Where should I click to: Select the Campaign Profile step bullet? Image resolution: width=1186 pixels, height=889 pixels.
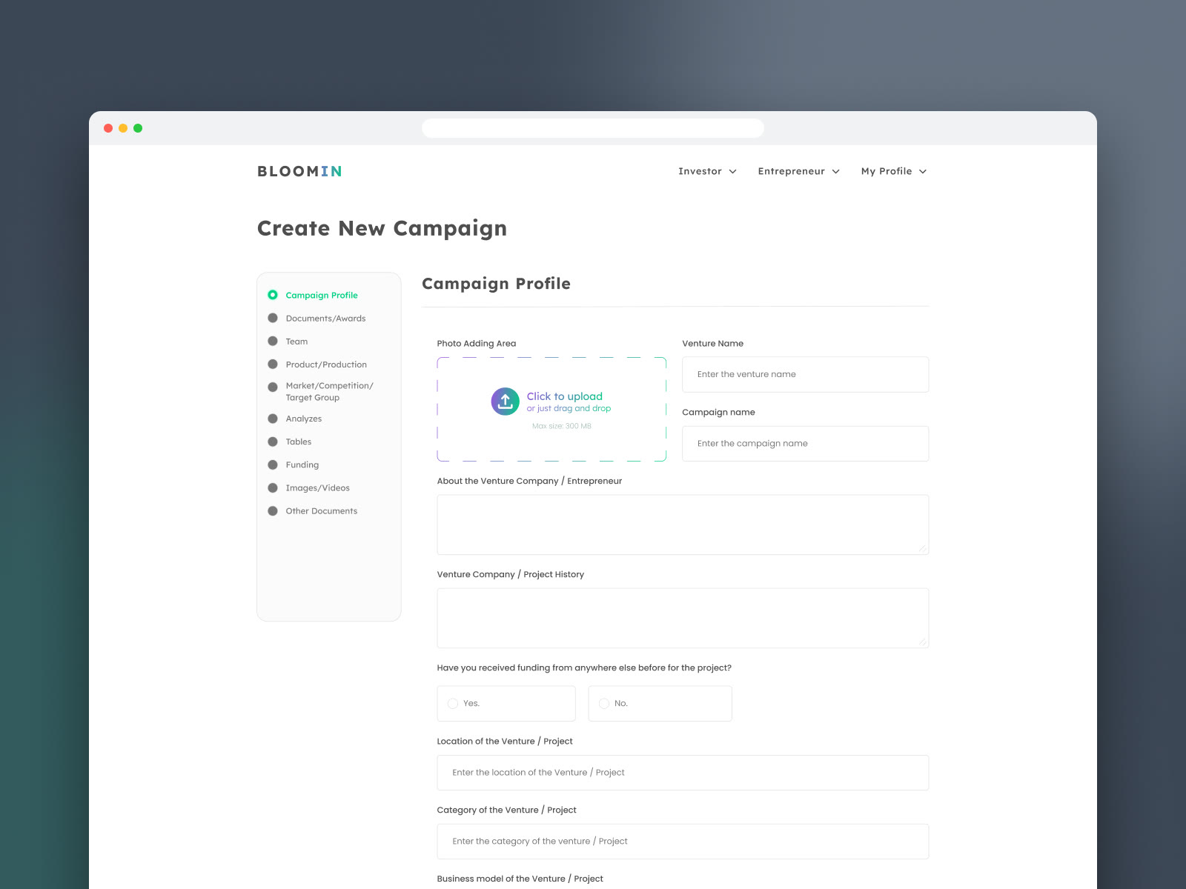(x=273, y=295)
